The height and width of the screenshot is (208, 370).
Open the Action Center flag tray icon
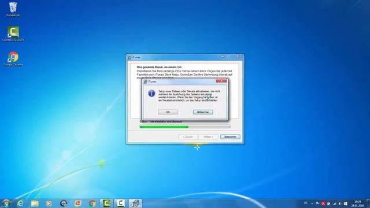pos(317,203)
